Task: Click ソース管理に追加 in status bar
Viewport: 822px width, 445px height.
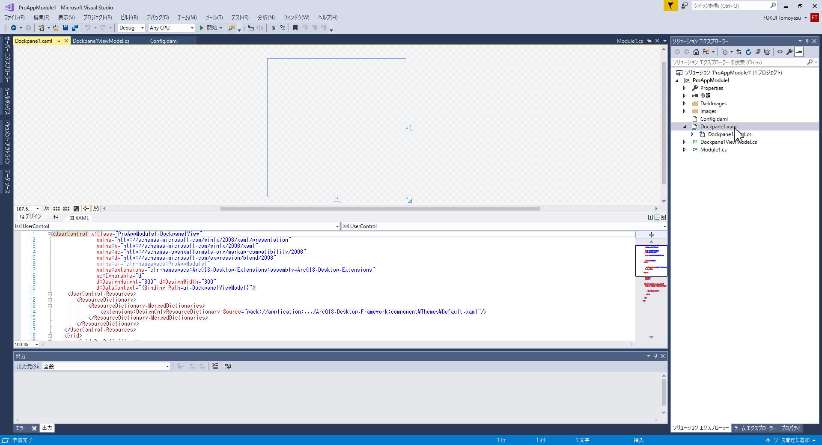Action: [x=792, y=440]
